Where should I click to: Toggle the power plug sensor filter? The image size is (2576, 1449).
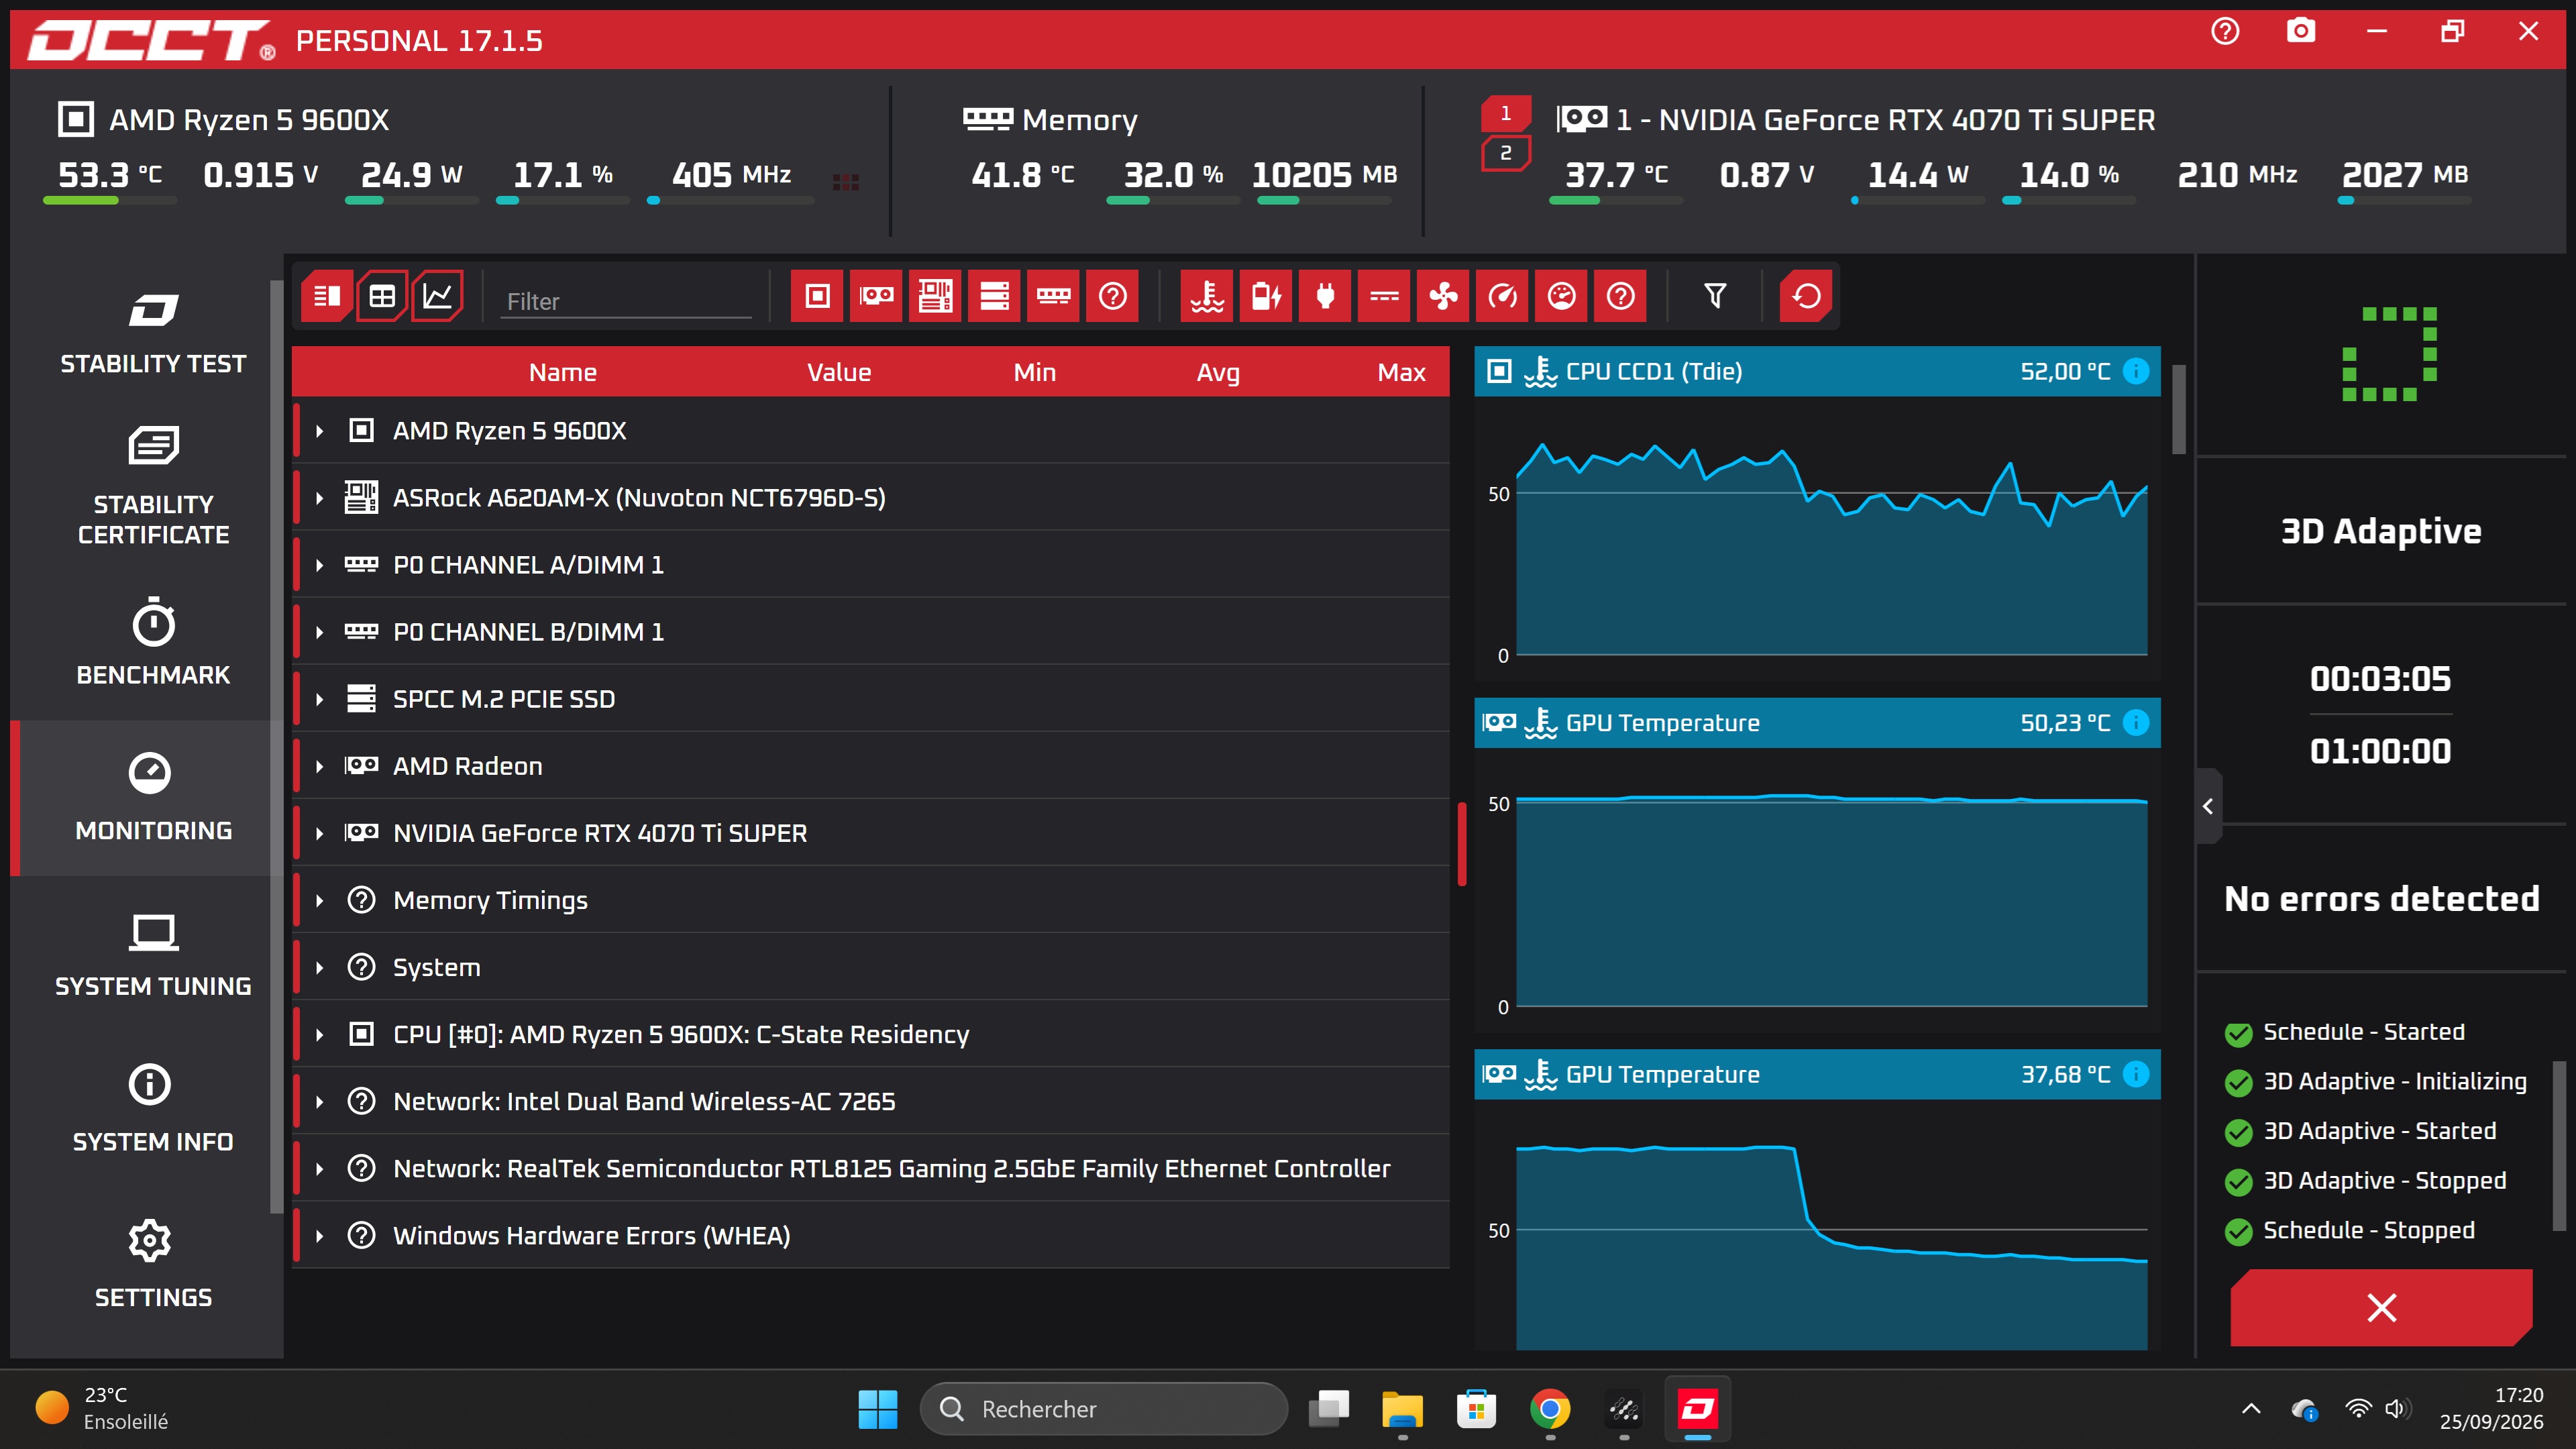pyautogui.click(x=1325, y=296)
